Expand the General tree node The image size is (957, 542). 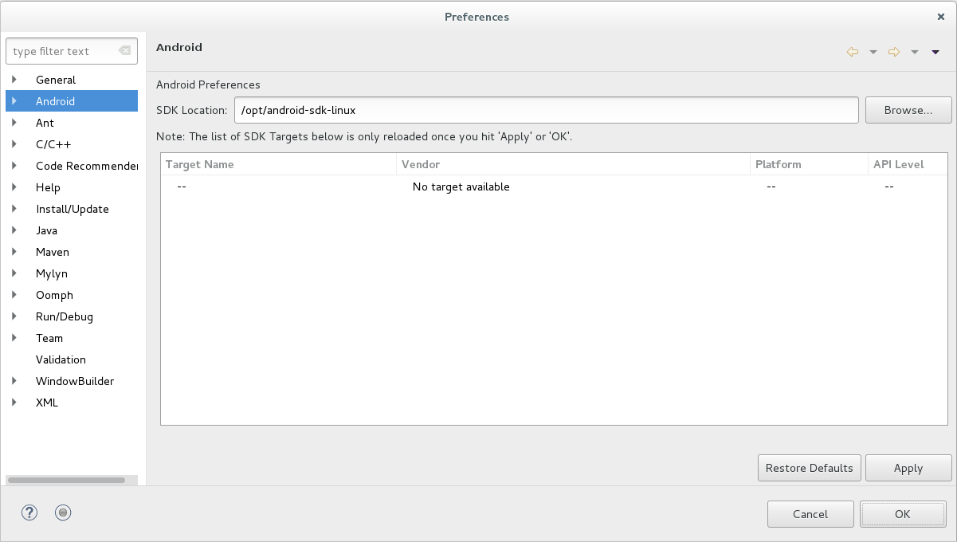click(x=14, y=80)
